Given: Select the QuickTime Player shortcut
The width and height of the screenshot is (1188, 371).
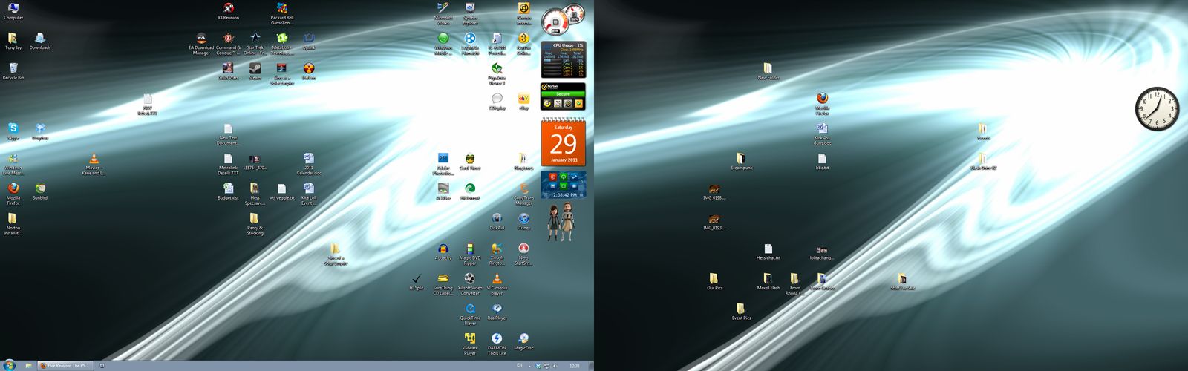Looking at the screenshot, I should pyautogui.click(x=470, y=314).
